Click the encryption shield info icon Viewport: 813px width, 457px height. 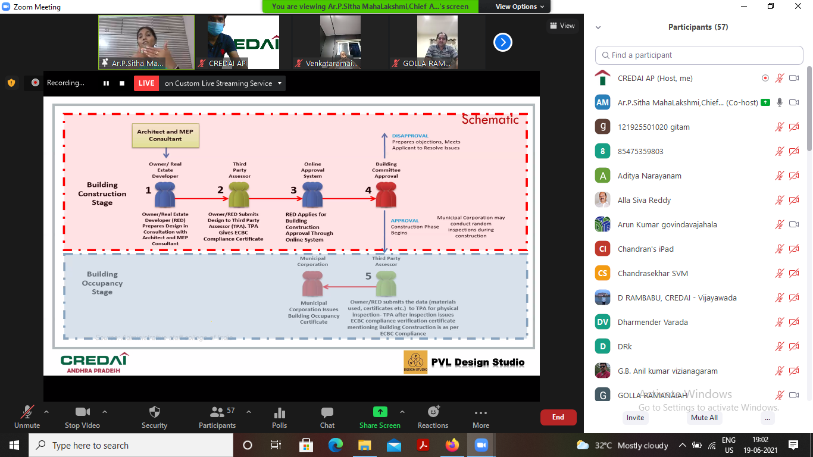click(11, 83)
